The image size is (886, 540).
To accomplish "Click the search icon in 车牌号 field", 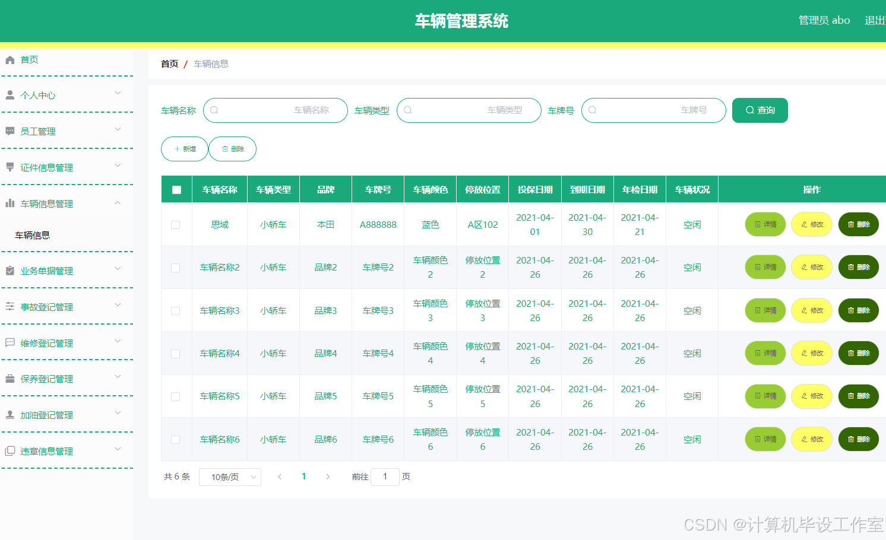I will pos(593,110).
